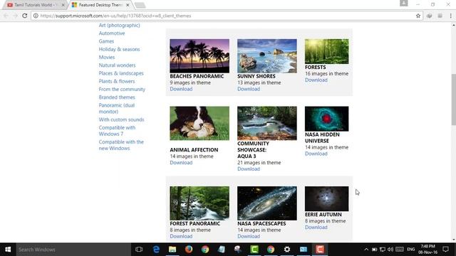
Task: Browse Natural wonders themes
Action: point(117,65)
